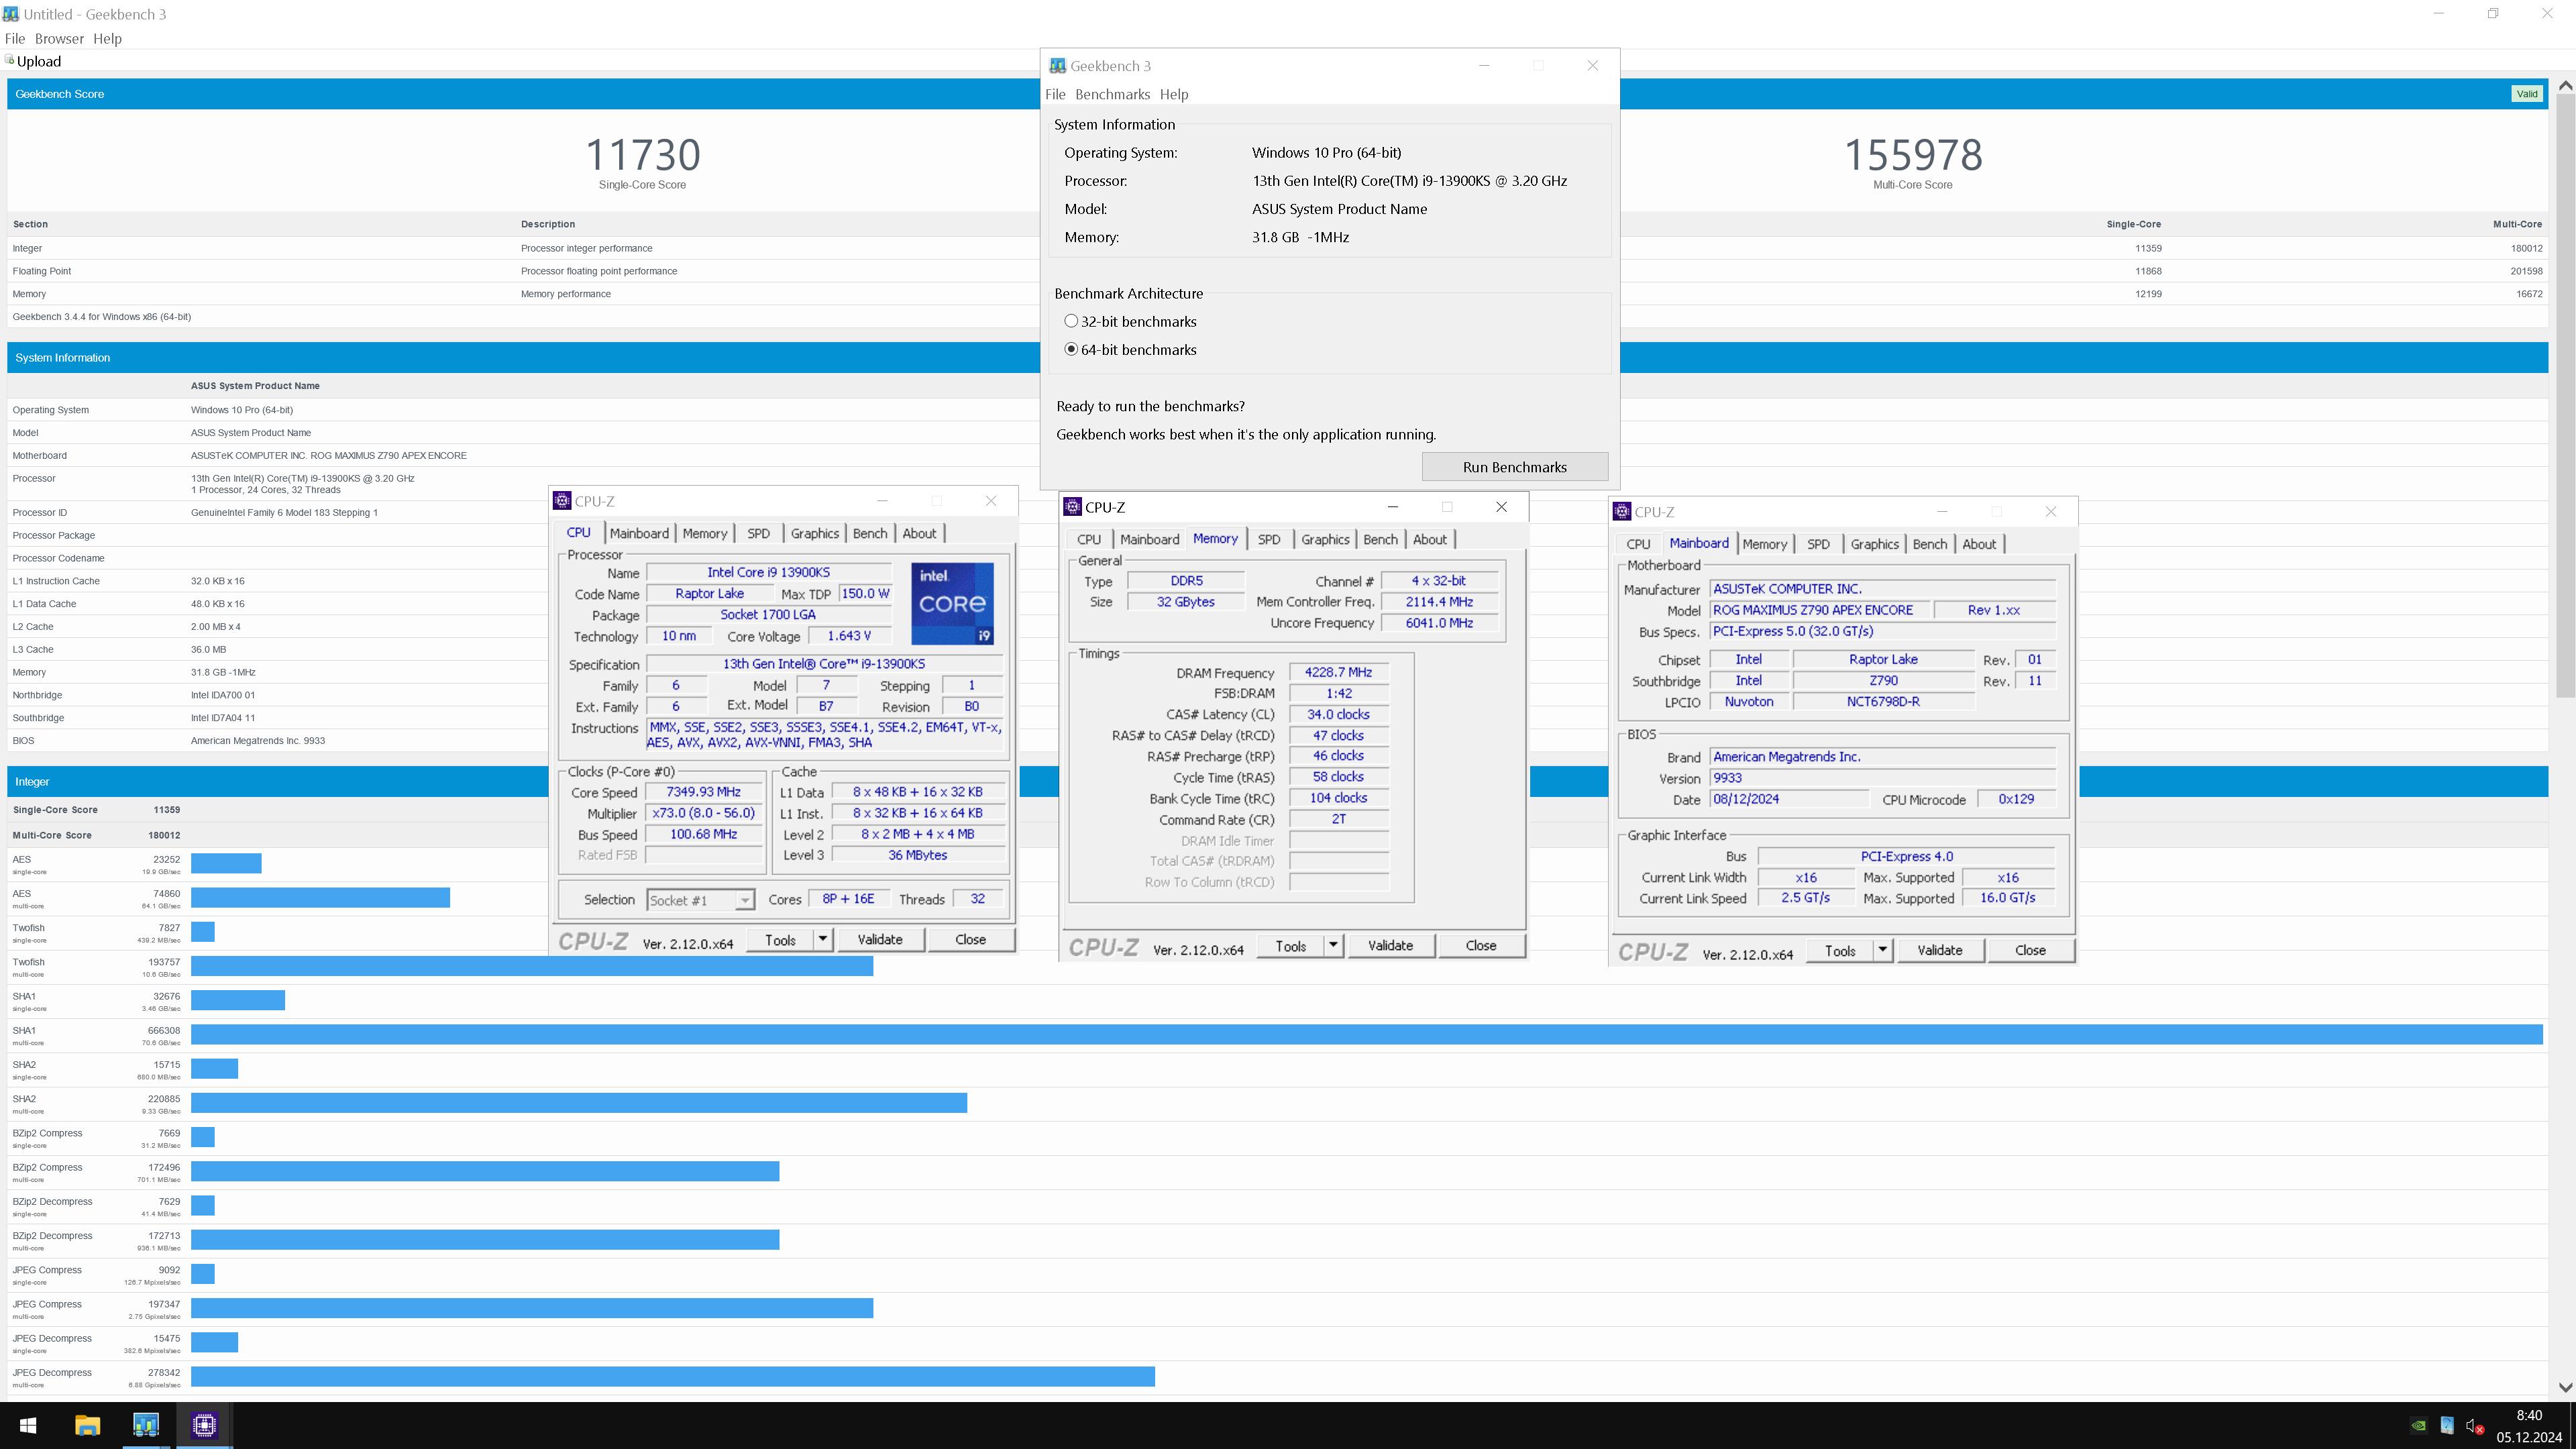Screen dimensions: 2576x1449
Task: Open Windows Start menu
Action: [28, 1425]
